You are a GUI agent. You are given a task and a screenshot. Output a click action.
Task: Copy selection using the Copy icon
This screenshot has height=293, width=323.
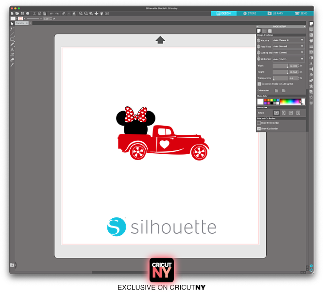tap(39, 14)
